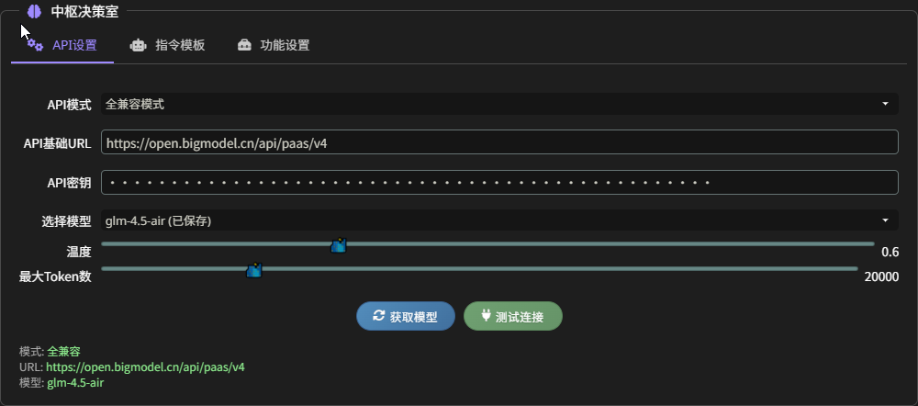Click the arrow at the API模式 dropdown's right end
The height and width of the screenshot is (406, 918).
tap(885, 104)
